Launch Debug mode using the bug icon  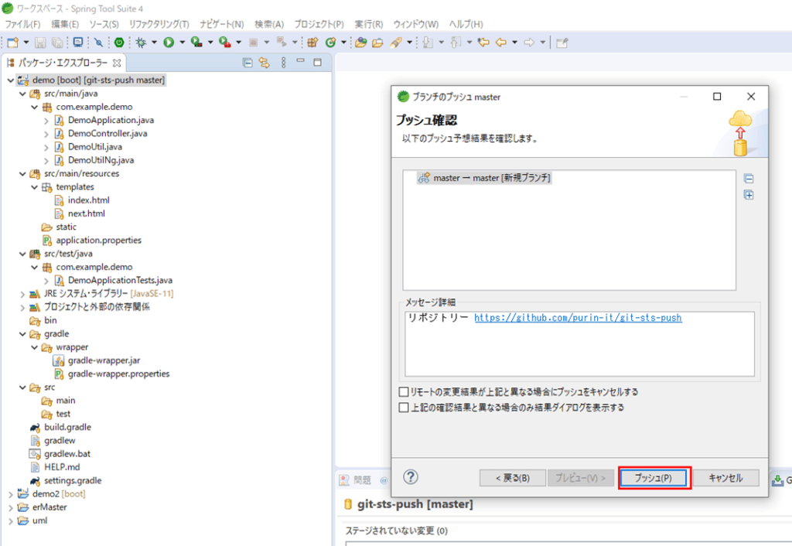coord(141,40)
